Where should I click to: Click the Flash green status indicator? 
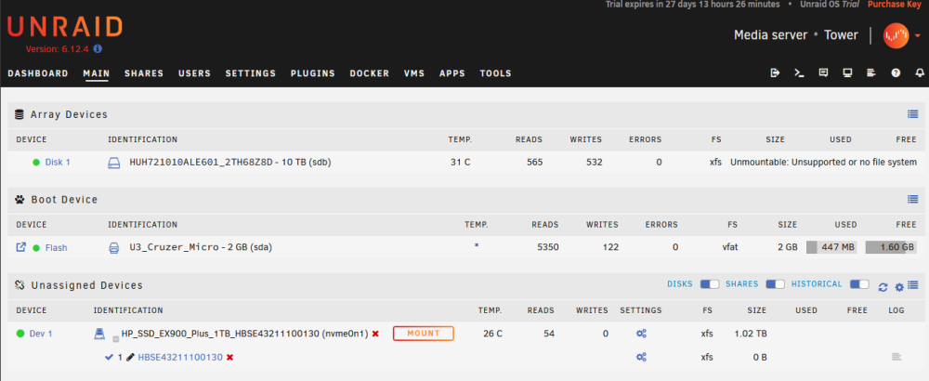(36, 248)
